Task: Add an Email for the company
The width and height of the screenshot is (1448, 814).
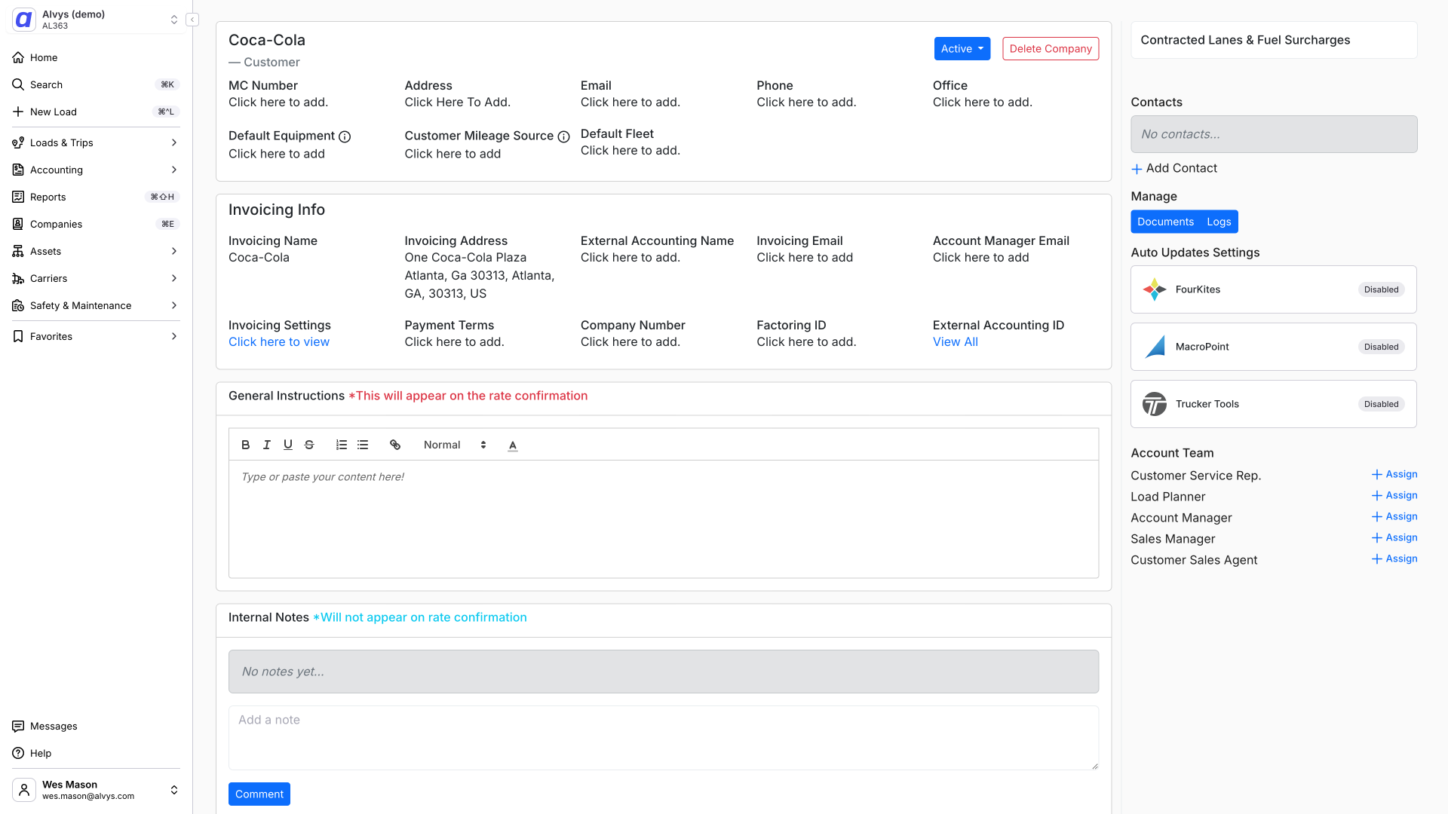Action: click(x=630, y=103)
